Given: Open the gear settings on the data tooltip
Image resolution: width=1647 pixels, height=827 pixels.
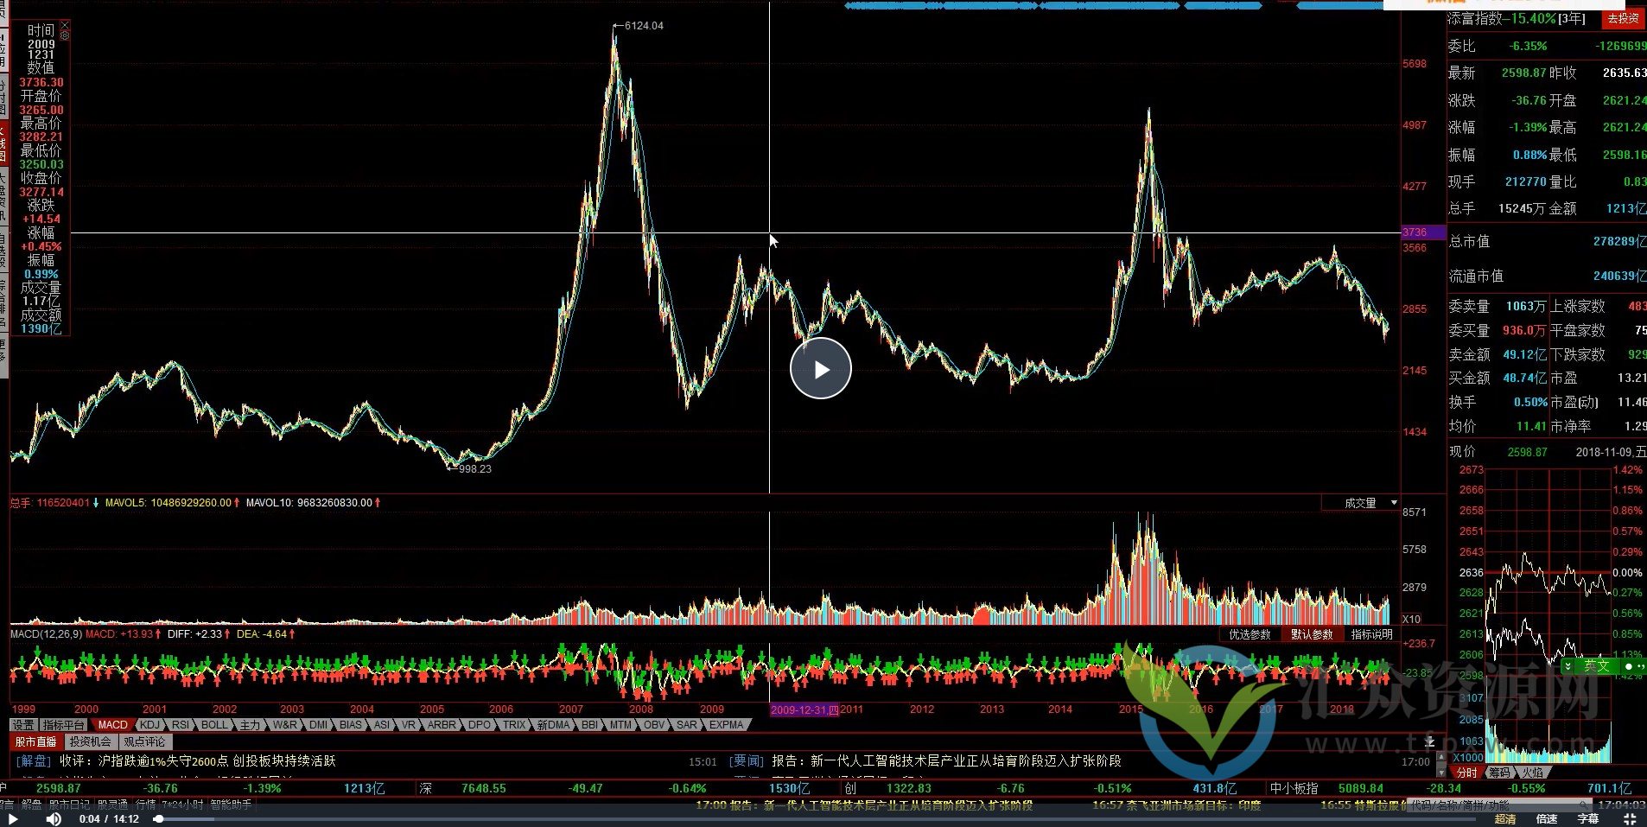Looking at the screenshot, I should point(65,36).
